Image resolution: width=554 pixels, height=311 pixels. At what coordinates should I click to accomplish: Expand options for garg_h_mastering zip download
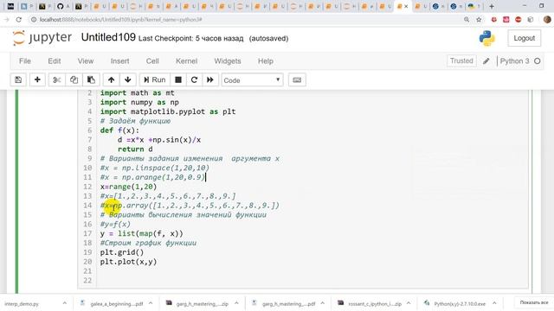[236, 303]
